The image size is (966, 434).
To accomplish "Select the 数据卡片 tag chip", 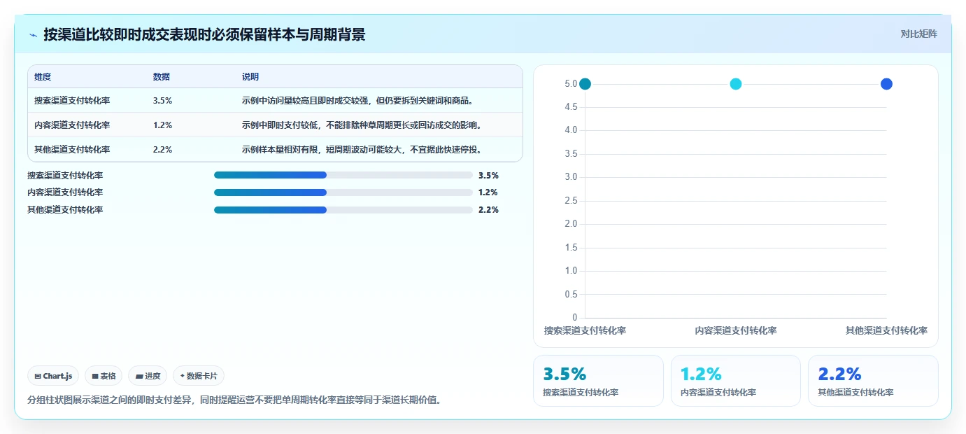I will tap(199, 376).
